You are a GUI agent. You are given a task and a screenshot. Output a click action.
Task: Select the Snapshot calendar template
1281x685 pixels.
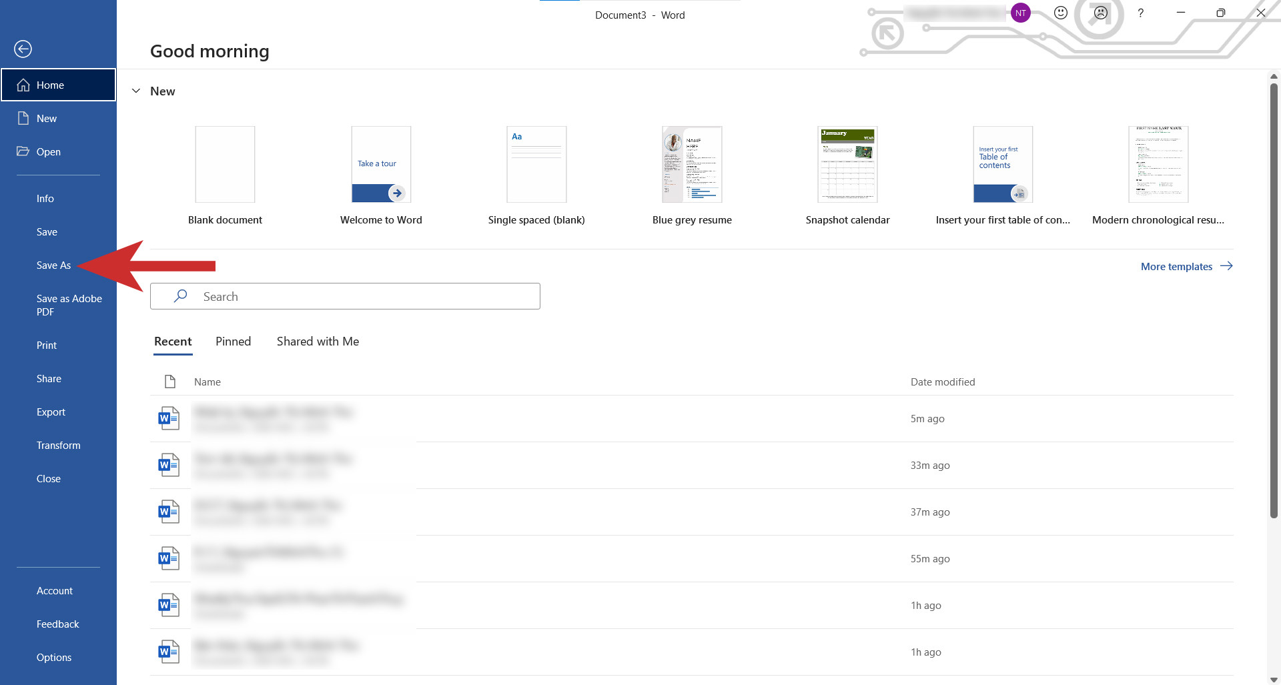pos(847,165)
